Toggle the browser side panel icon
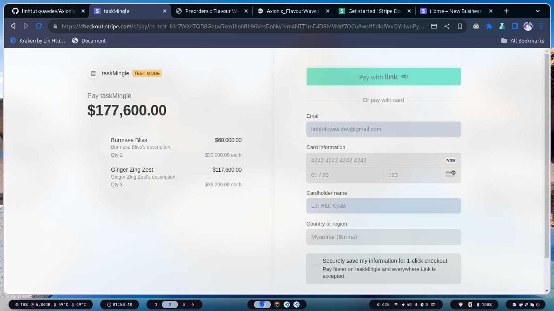Image resolution: width=554 pixels, height=311 pixels. coord(515,26)
